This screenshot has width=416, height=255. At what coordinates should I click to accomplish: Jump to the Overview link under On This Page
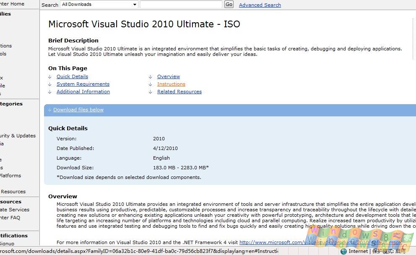(169, 76)
